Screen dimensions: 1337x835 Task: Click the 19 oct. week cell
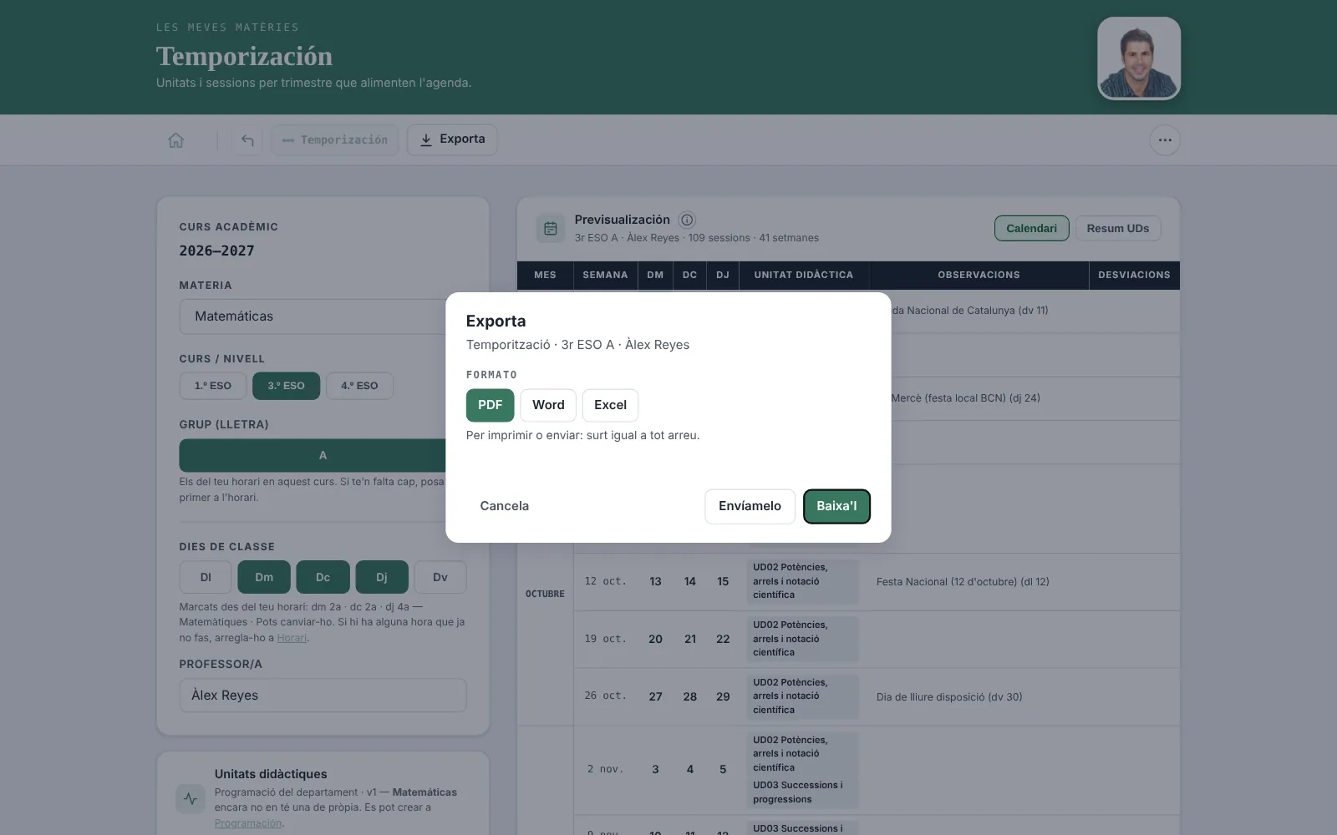coord(605,639)
